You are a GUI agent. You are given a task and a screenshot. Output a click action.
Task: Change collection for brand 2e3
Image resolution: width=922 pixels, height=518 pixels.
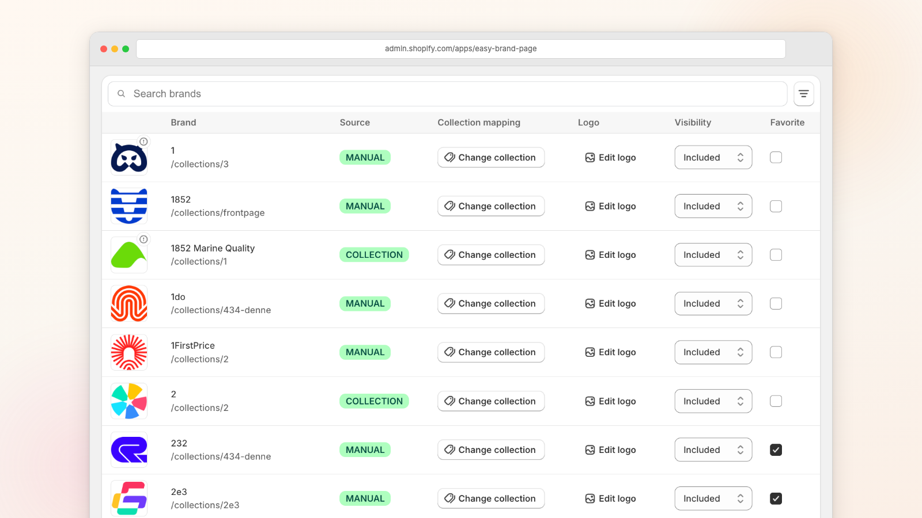coord(491,498)
